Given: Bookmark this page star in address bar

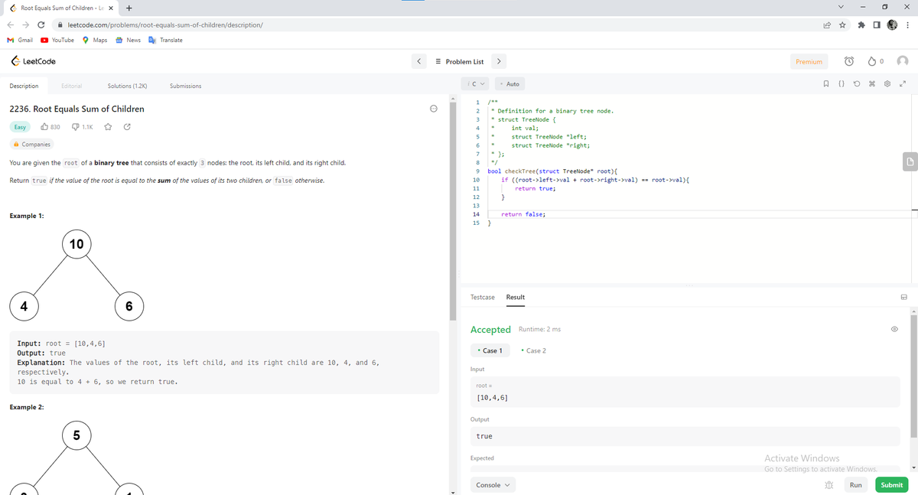Looking at the screenshot, I should click(x=841, y=24).
